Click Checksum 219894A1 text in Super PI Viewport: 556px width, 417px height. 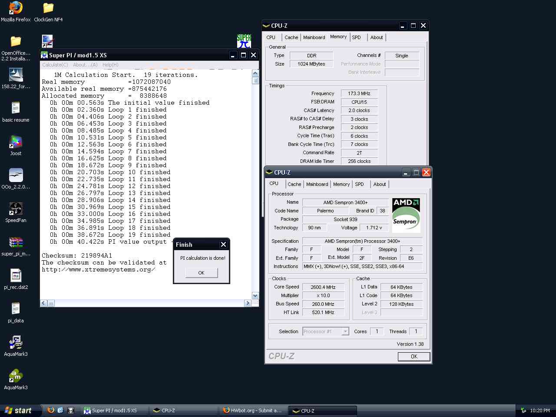(77, 255)
